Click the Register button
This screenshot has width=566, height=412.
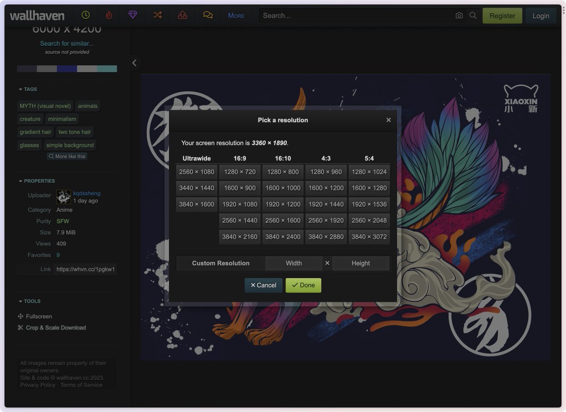click(502, 16)
